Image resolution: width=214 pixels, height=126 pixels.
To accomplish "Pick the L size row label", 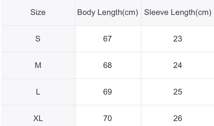I will (38, 92).
